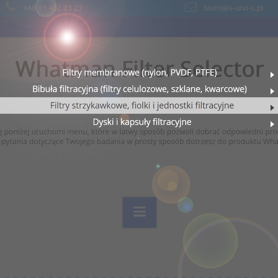Open Bibuła filtracyjna menu item

139,89
